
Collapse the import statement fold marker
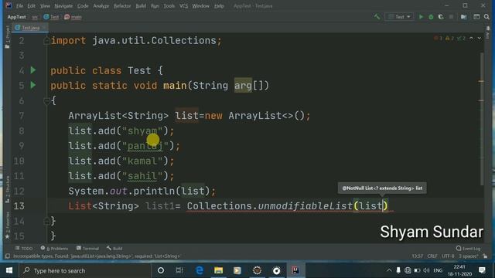click(46, 40)
